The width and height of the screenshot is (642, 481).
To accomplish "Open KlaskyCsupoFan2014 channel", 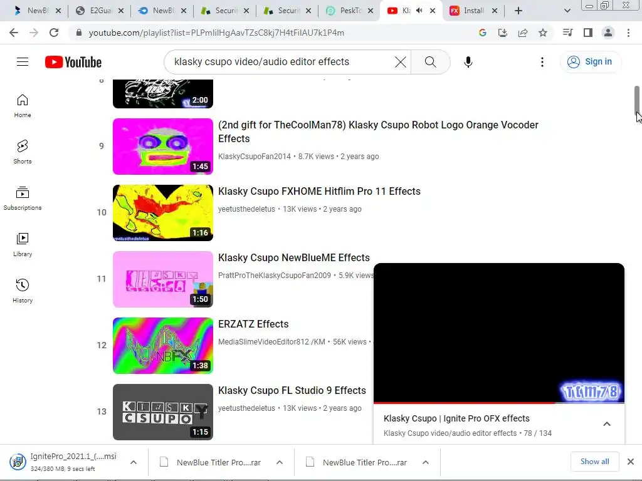I will point(255,157).
